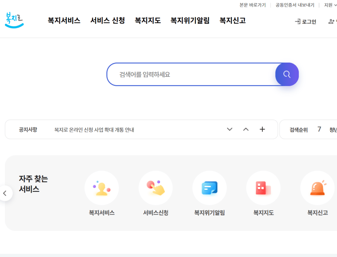The height and width of the screenshot is (257, 337).
Task: Click the 복지지도 building icon
Action: click(x=263, y=187)
